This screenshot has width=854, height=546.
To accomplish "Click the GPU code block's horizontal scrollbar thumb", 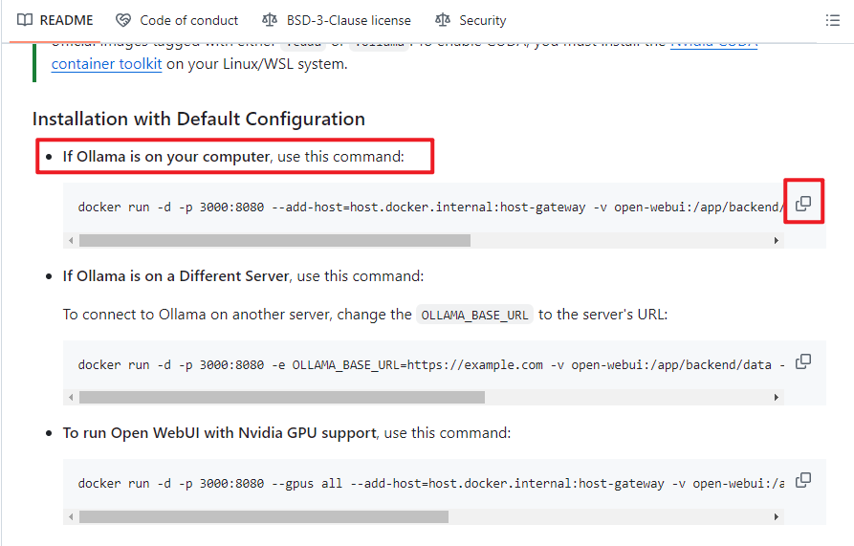I will pos(264,516).
